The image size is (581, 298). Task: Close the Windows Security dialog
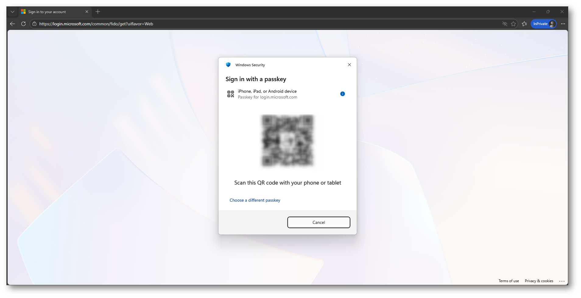[350, 65]
